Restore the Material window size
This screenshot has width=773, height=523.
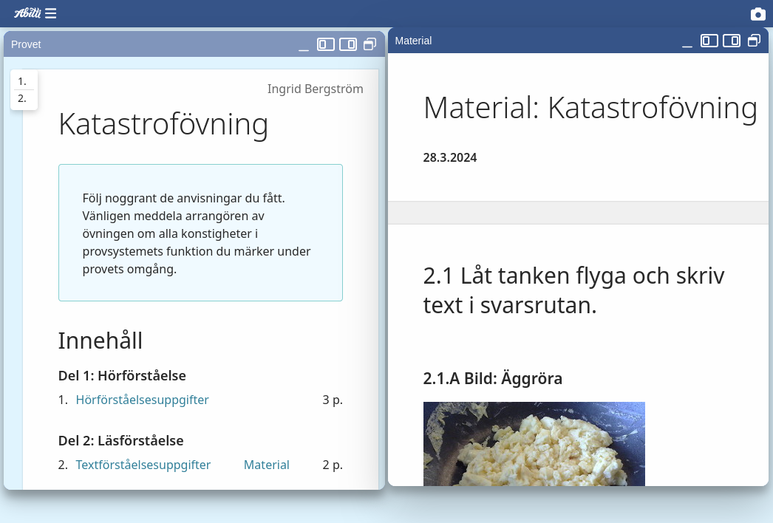tap(754, 41)
